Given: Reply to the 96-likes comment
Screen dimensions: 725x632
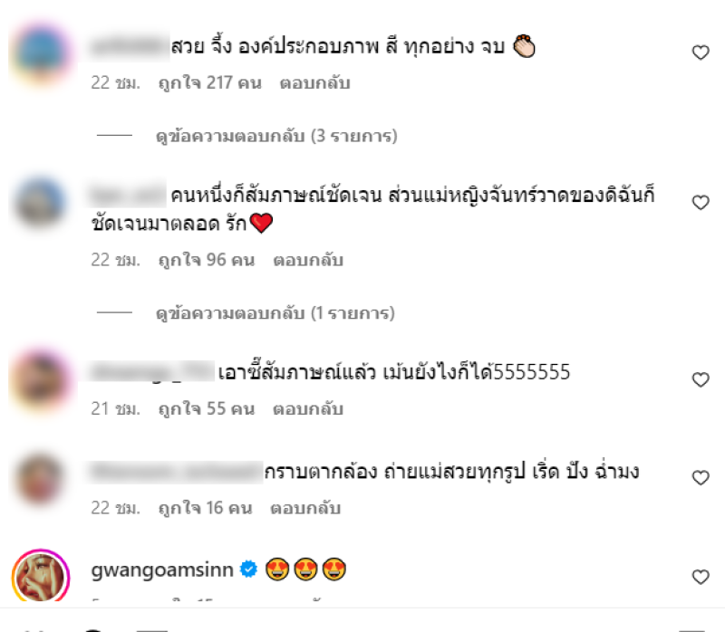Looking at the screenshot, I should click(308, 260).
